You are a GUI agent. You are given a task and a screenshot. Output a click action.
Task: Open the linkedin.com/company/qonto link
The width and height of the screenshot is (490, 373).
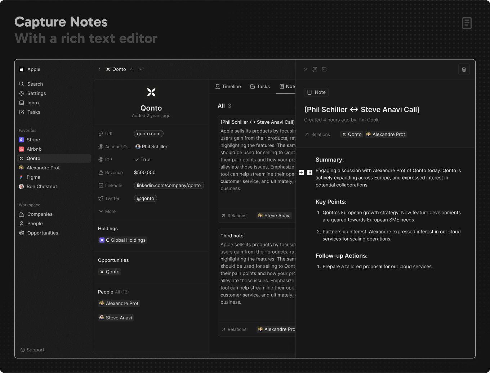tap(169, 186)
